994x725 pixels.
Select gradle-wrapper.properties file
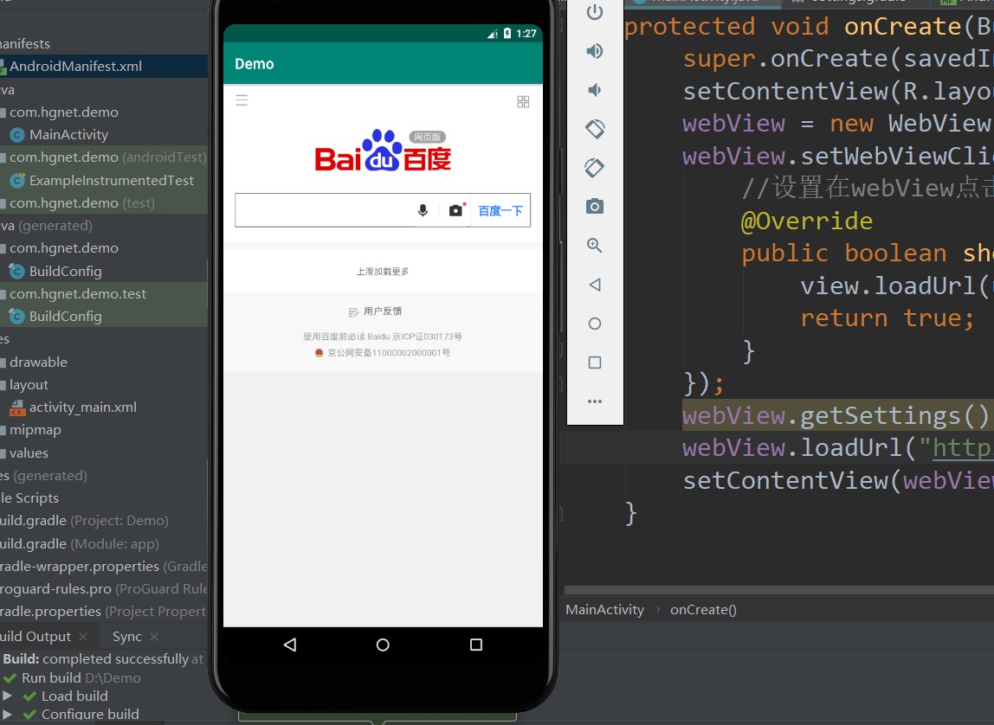[x=103, y=566]
